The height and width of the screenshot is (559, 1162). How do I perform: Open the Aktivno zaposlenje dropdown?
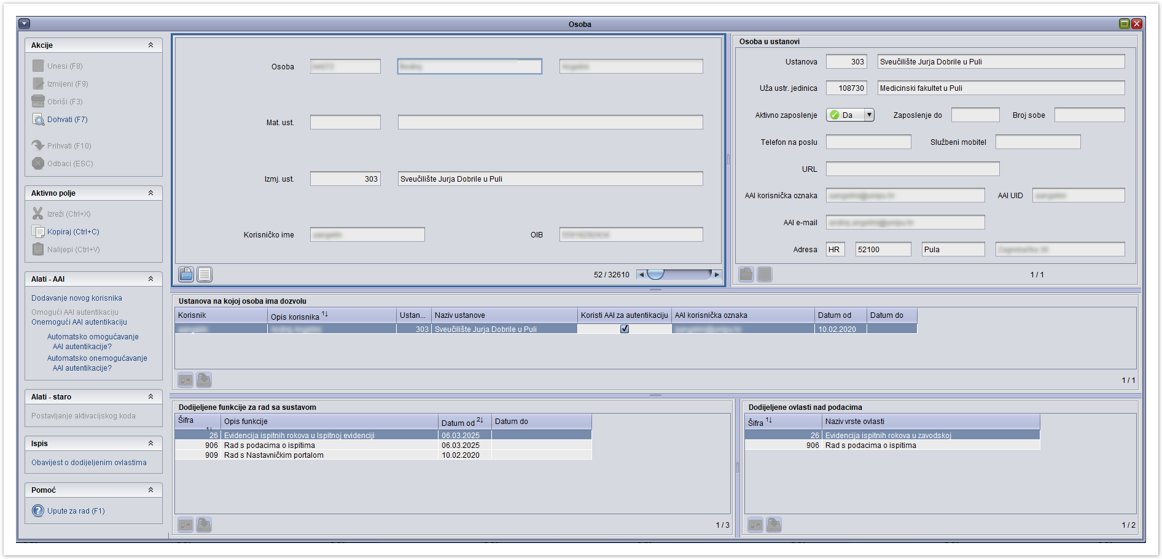pyautogui.click(x=868, y=115)
